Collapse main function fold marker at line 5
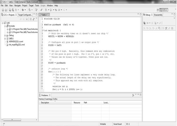 pyautogui.click(x=43, y=30)
